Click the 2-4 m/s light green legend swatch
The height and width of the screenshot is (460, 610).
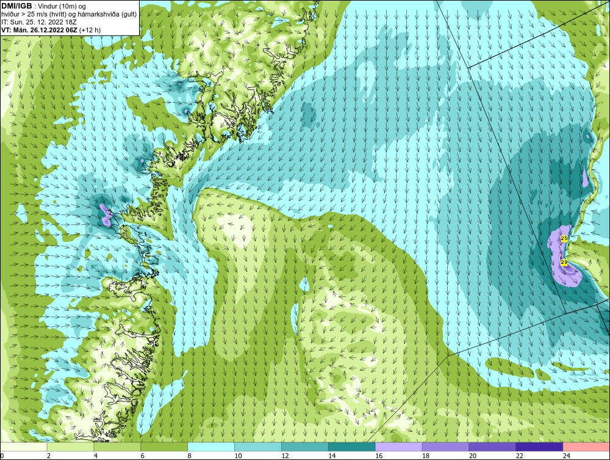click(x=70, y=447)
